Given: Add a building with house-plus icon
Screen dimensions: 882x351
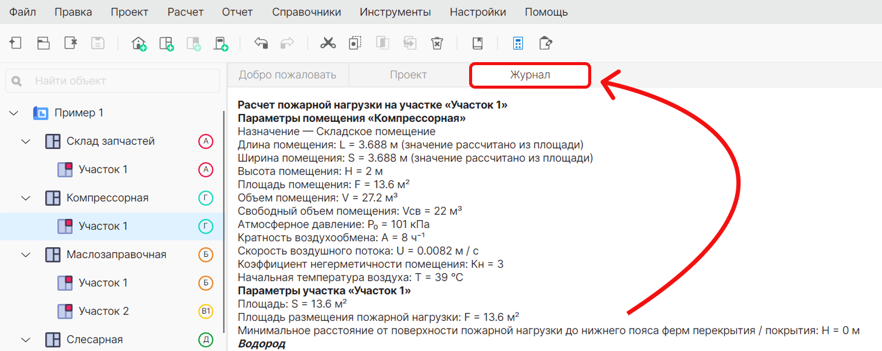Looking at the screenshot, I should (139, 43).
